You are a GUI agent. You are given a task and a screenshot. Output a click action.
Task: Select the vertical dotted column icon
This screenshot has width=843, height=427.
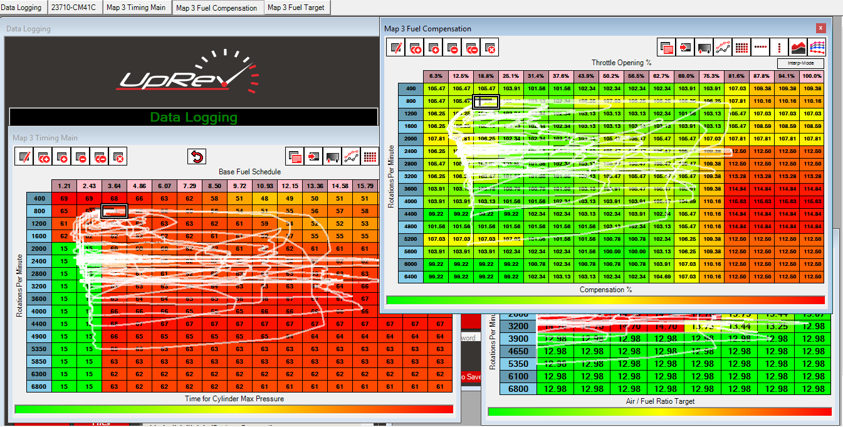coord(780,48)
